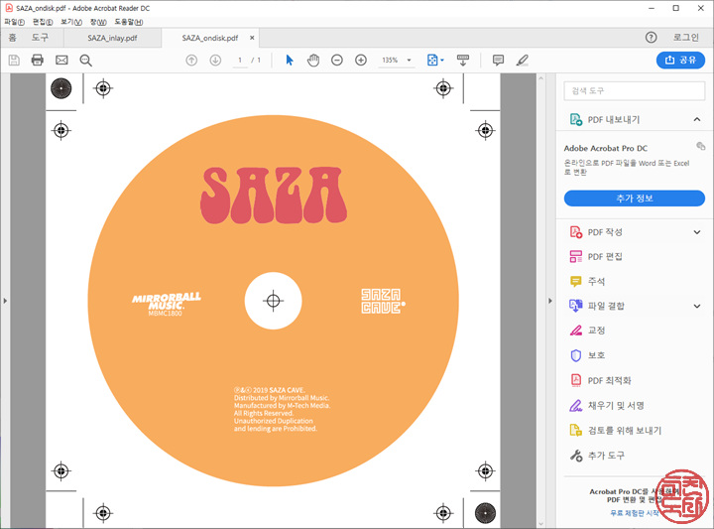Click the 로그인 sign-in link
The height and width of the screenshot is (529, 714).
click(686, 38)
